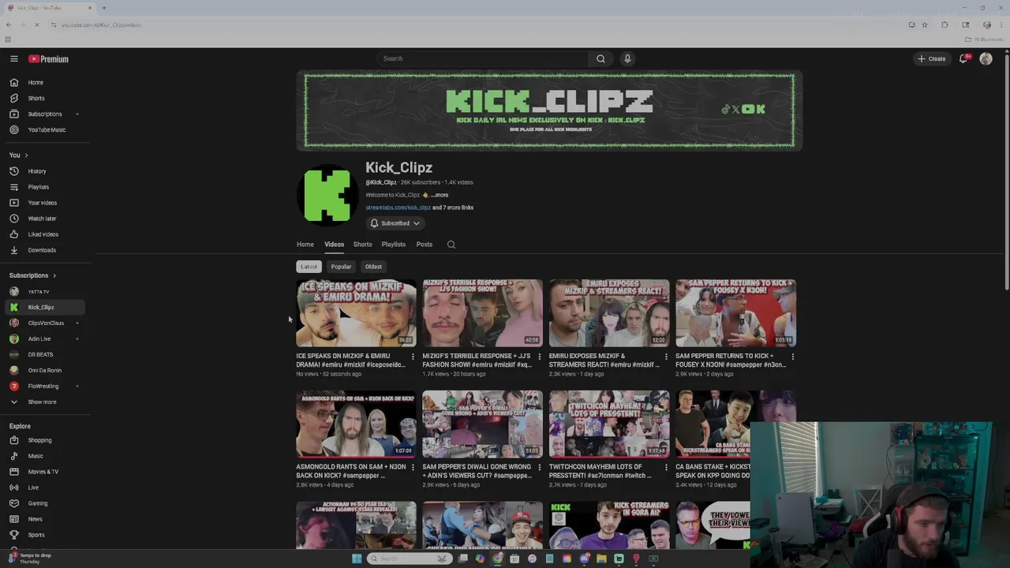This screenshot has width=1010, height=568.
Task: Expand channel description ...more
Action: coord(440,195)
